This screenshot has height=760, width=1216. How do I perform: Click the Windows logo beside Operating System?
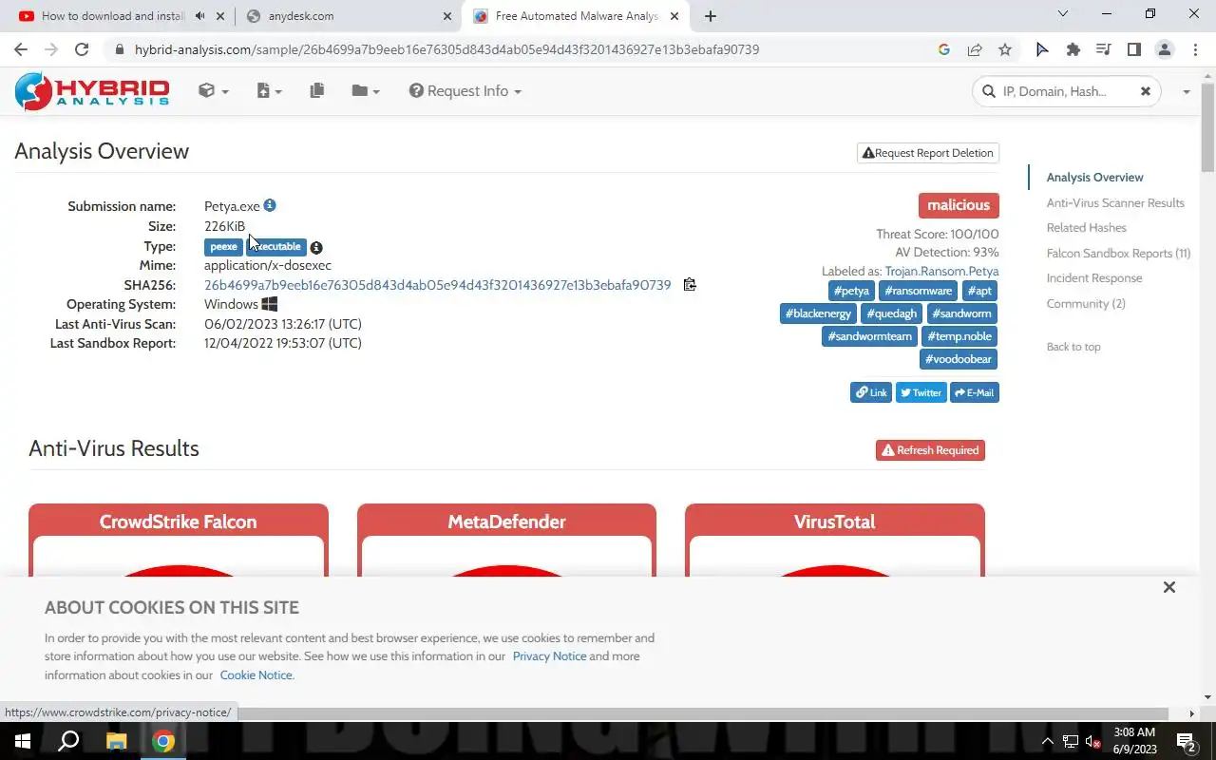pyautogui.click(x=270, y=304)
